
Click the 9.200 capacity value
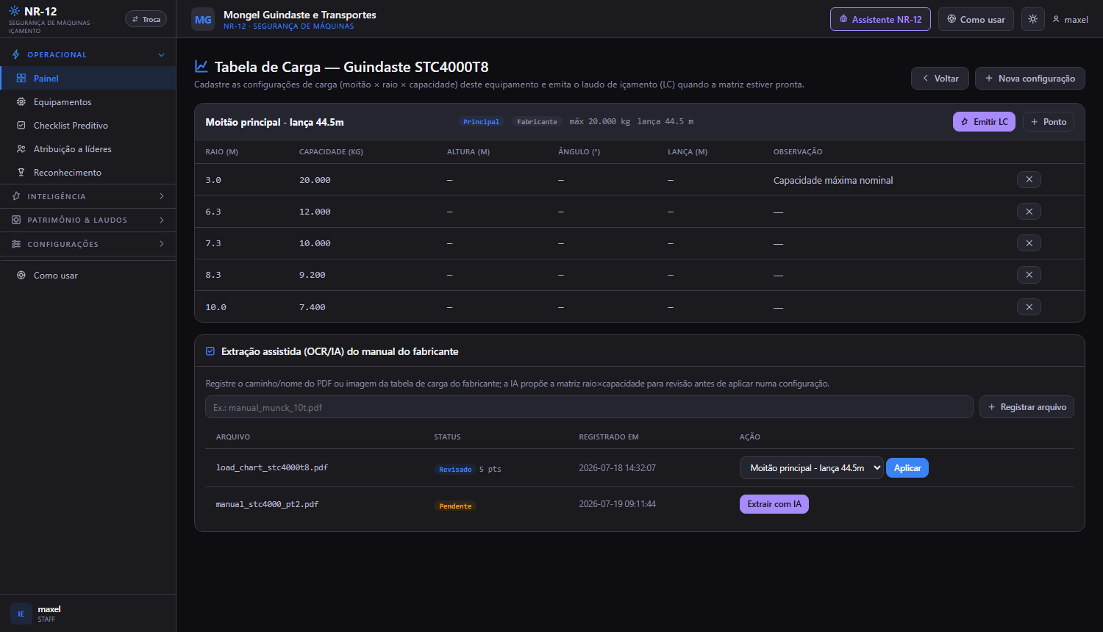pyautogui.click(x=312, y=275)
